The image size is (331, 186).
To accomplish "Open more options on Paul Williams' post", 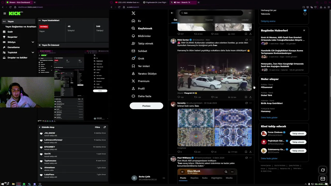I will (250, 158).
